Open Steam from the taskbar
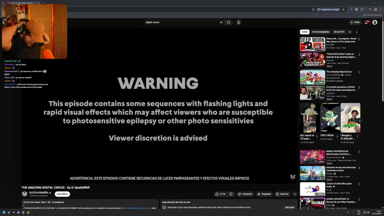The width and height of the screenshot is (384, 216). (x=9, y=212)
